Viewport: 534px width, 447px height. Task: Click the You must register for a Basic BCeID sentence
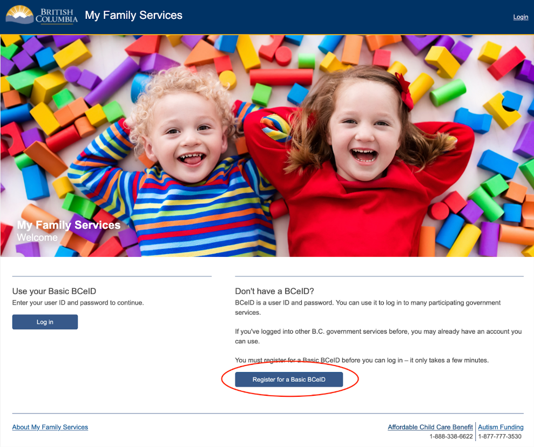point(362,360)
